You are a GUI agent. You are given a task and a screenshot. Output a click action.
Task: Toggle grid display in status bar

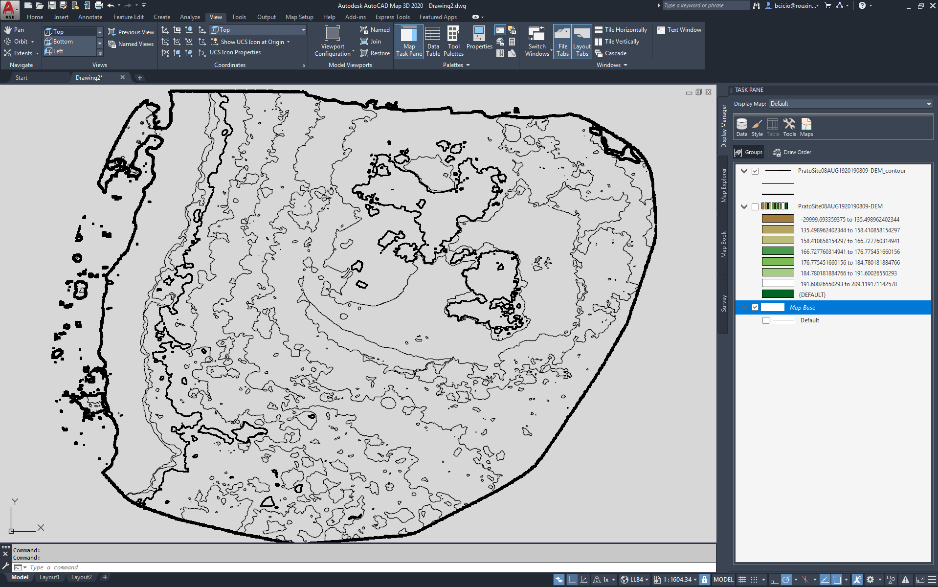click(742, 579)
